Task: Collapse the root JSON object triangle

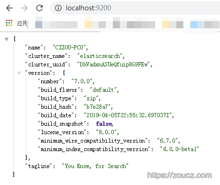Action: click(7, 39)
